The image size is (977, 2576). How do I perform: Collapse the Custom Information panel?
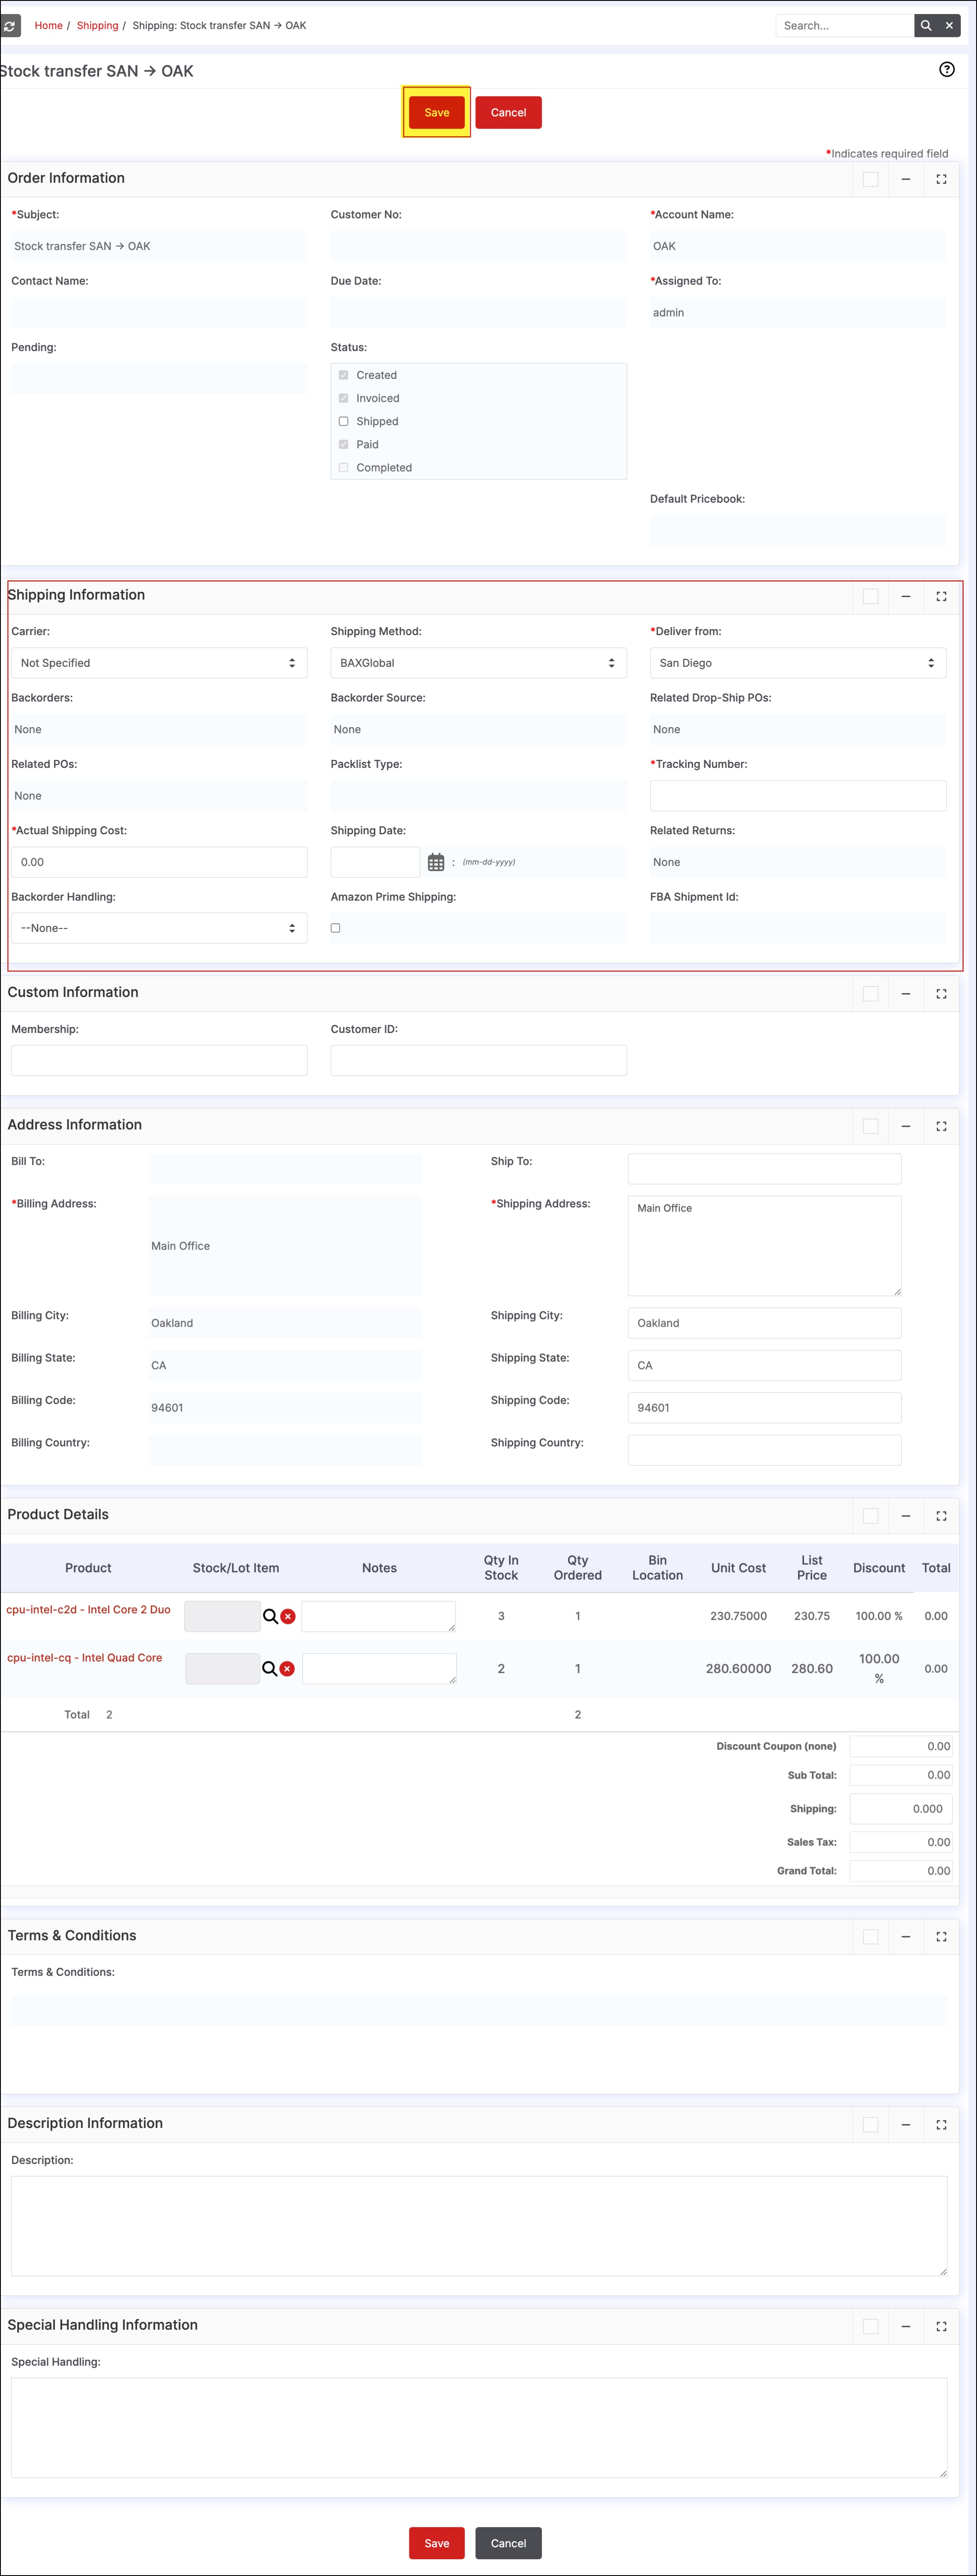[905, 993]
